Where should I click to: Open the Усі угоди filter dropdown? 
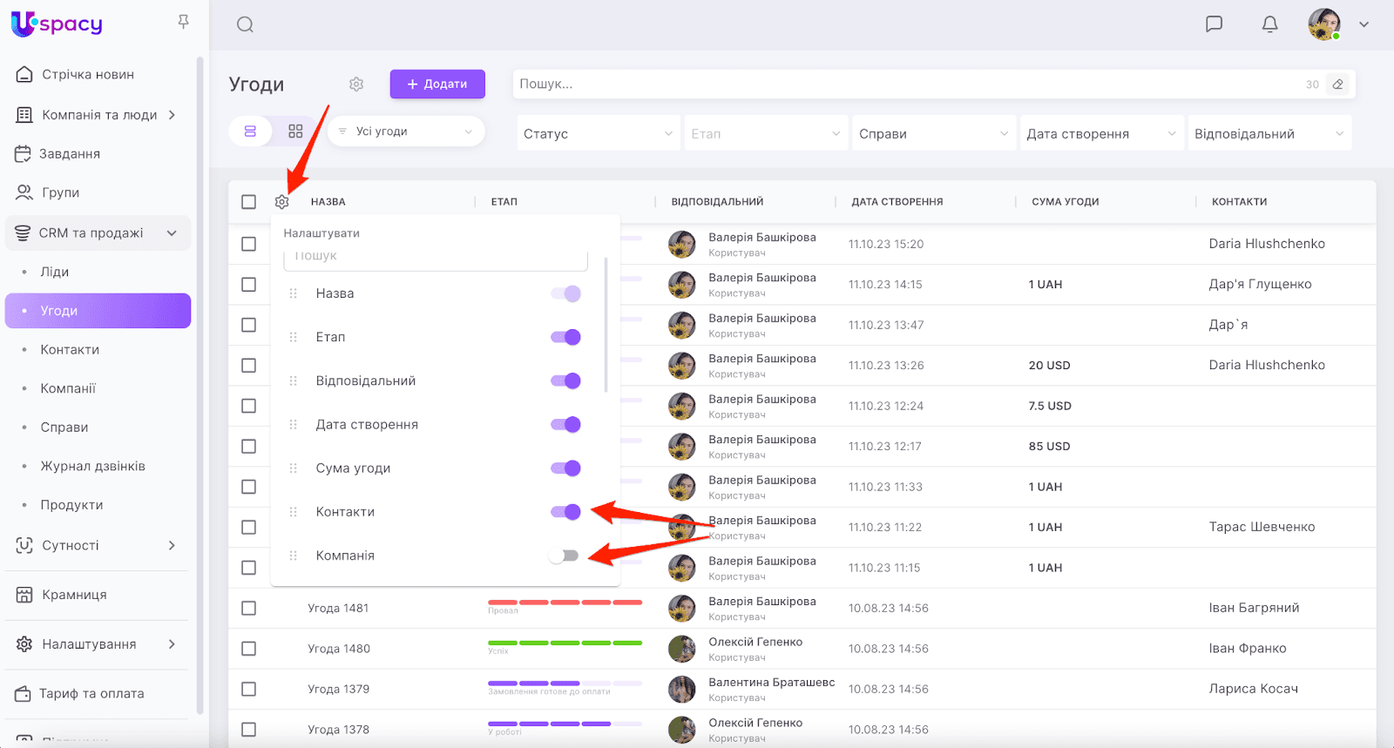point(407,131)
